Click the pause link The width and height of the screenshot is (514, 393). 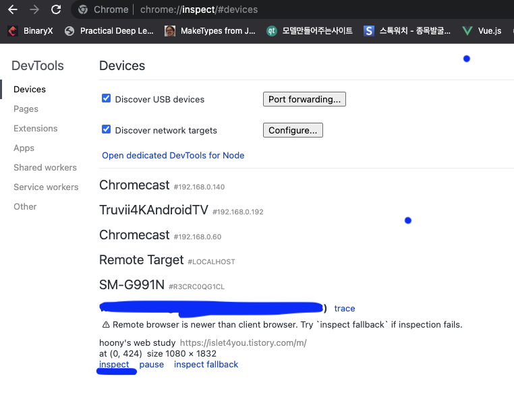(152, 365)
